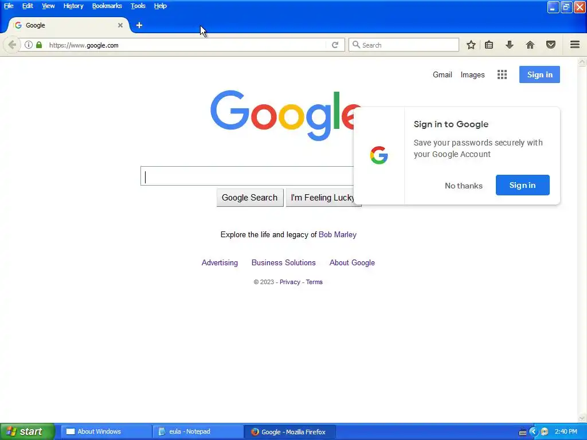Click the scrollbar down arrow
The width and height of the screenshot is (587, 440).
[582, 418]
